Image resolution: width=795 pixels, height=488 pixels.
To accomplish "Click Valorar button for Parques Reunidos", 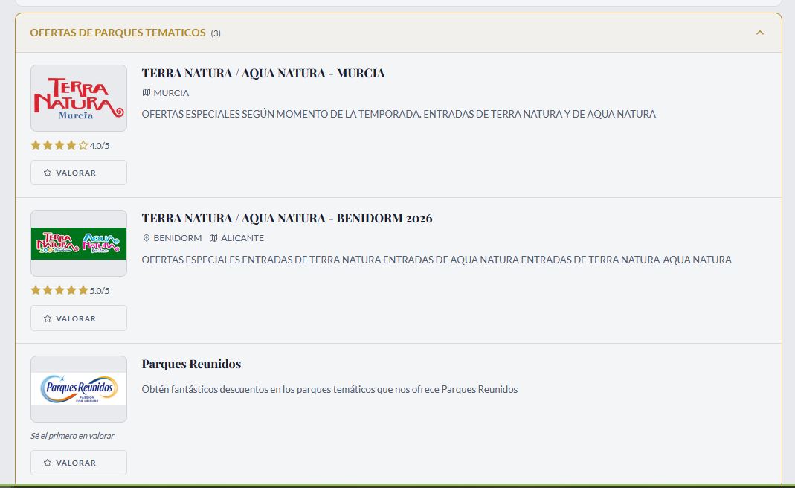I will point(79,463).
